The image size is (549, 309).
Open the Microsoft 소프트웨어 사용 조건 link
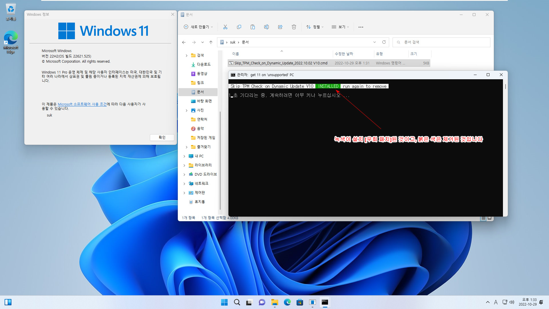pyautogui.click(x=82, y=104)
